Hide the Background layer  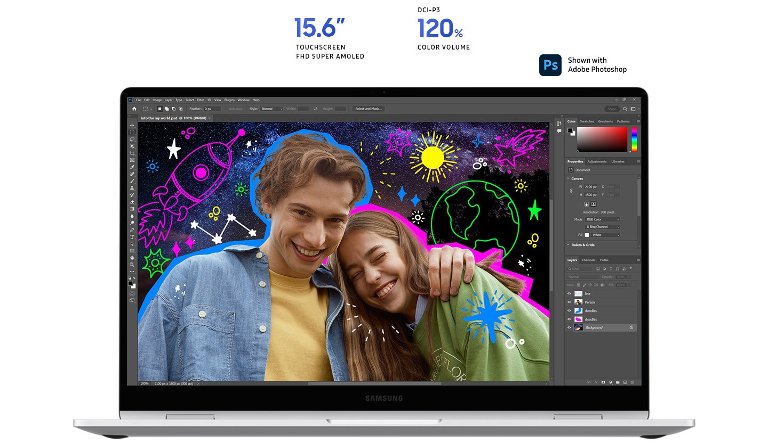[x=569, y=327]
